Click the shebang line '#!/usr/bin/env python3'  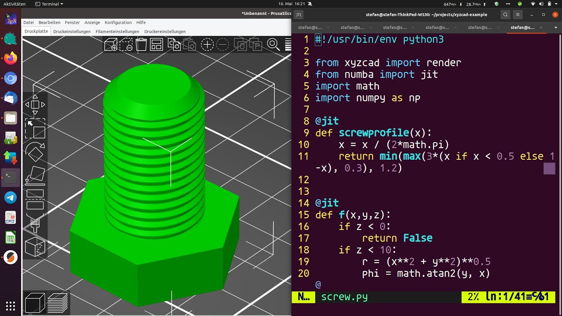[x=379, y=39]
